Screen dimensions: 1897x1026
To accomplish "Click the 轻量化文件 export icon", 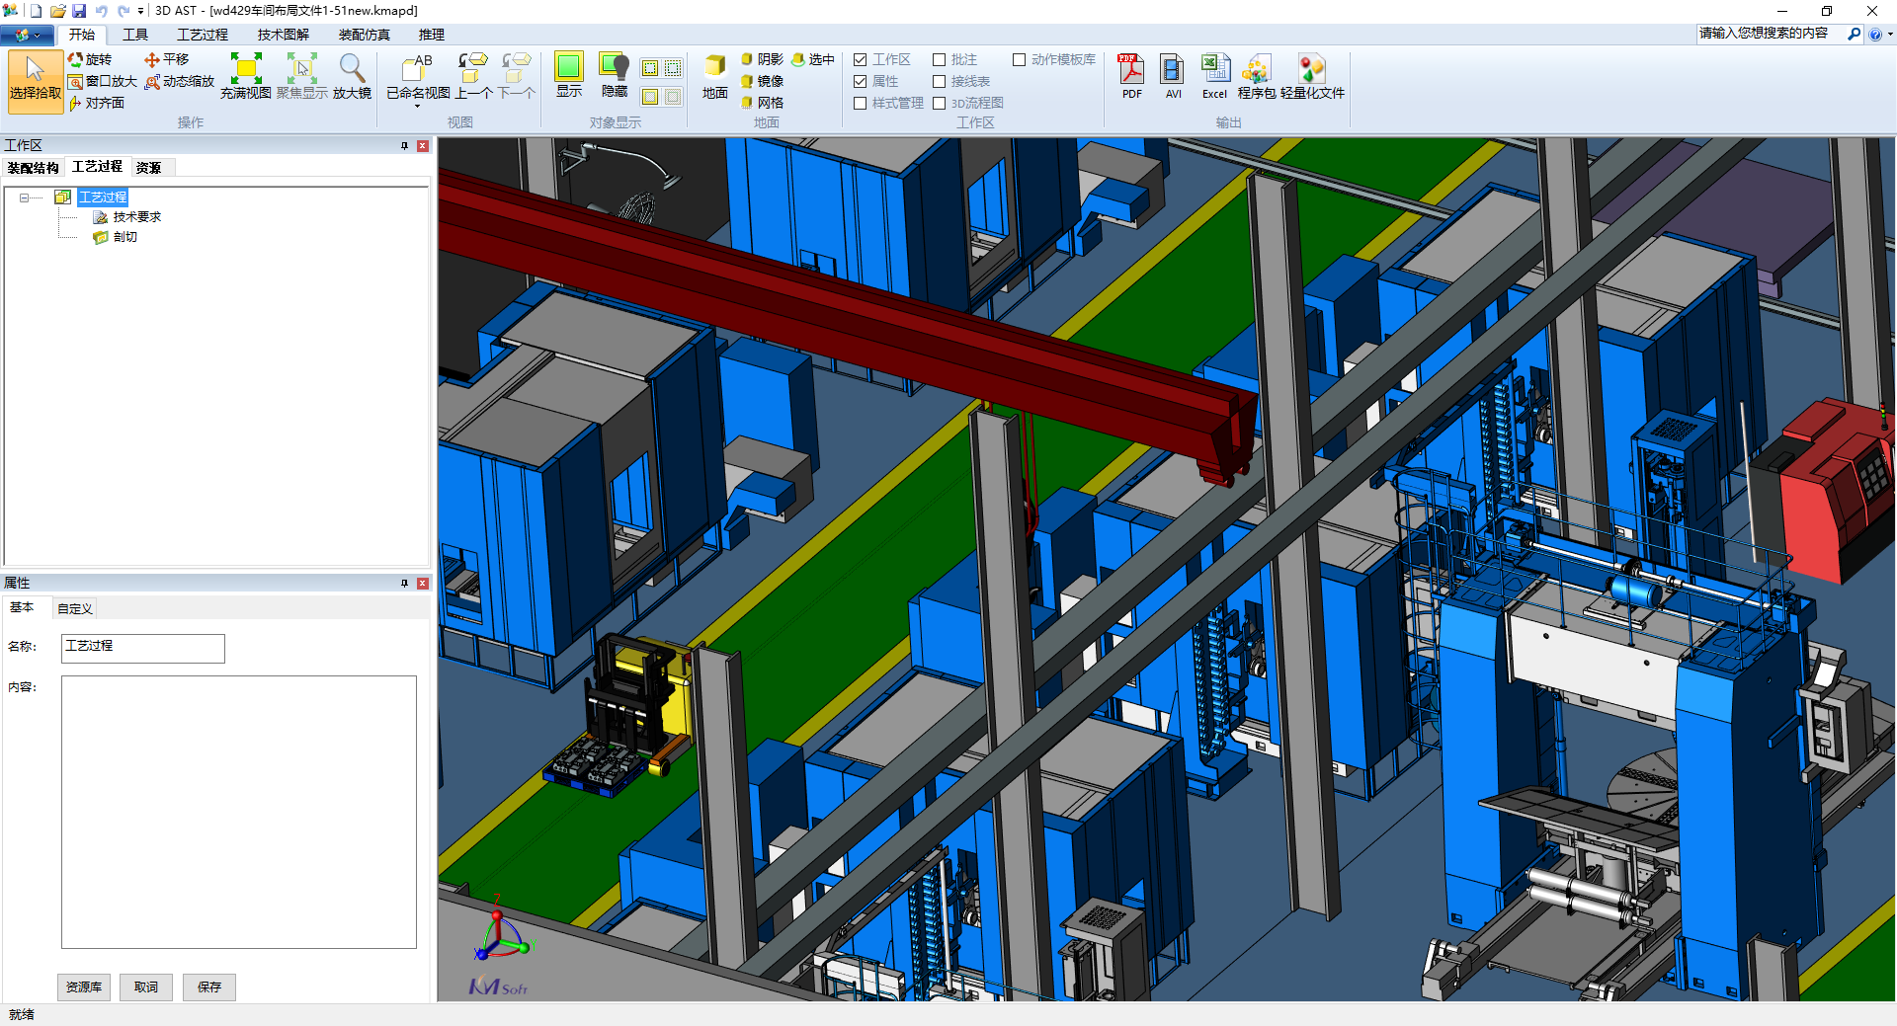I will click(x=1312, y=76).
